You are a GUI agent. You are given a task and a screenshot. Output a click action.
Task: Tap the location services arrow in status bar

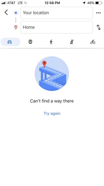coord(84,3)
